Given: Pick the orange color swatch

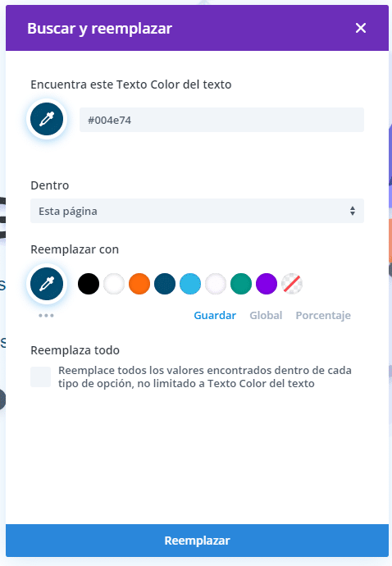Looking at the screenshot, I should click(x=139, y=284).
